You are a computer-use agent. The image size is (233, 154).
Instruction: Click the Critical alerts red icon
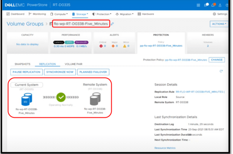click(x=101, y=46)
